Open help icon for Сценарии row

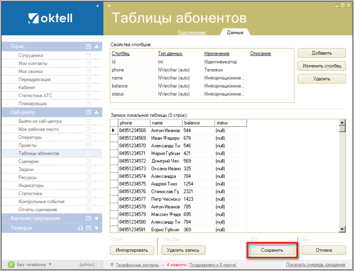(x=88, y=162)
